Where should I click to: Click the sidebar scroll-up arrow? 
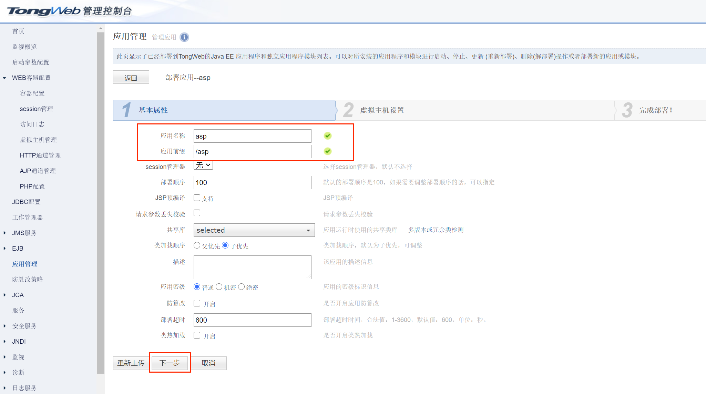[101, 28]
